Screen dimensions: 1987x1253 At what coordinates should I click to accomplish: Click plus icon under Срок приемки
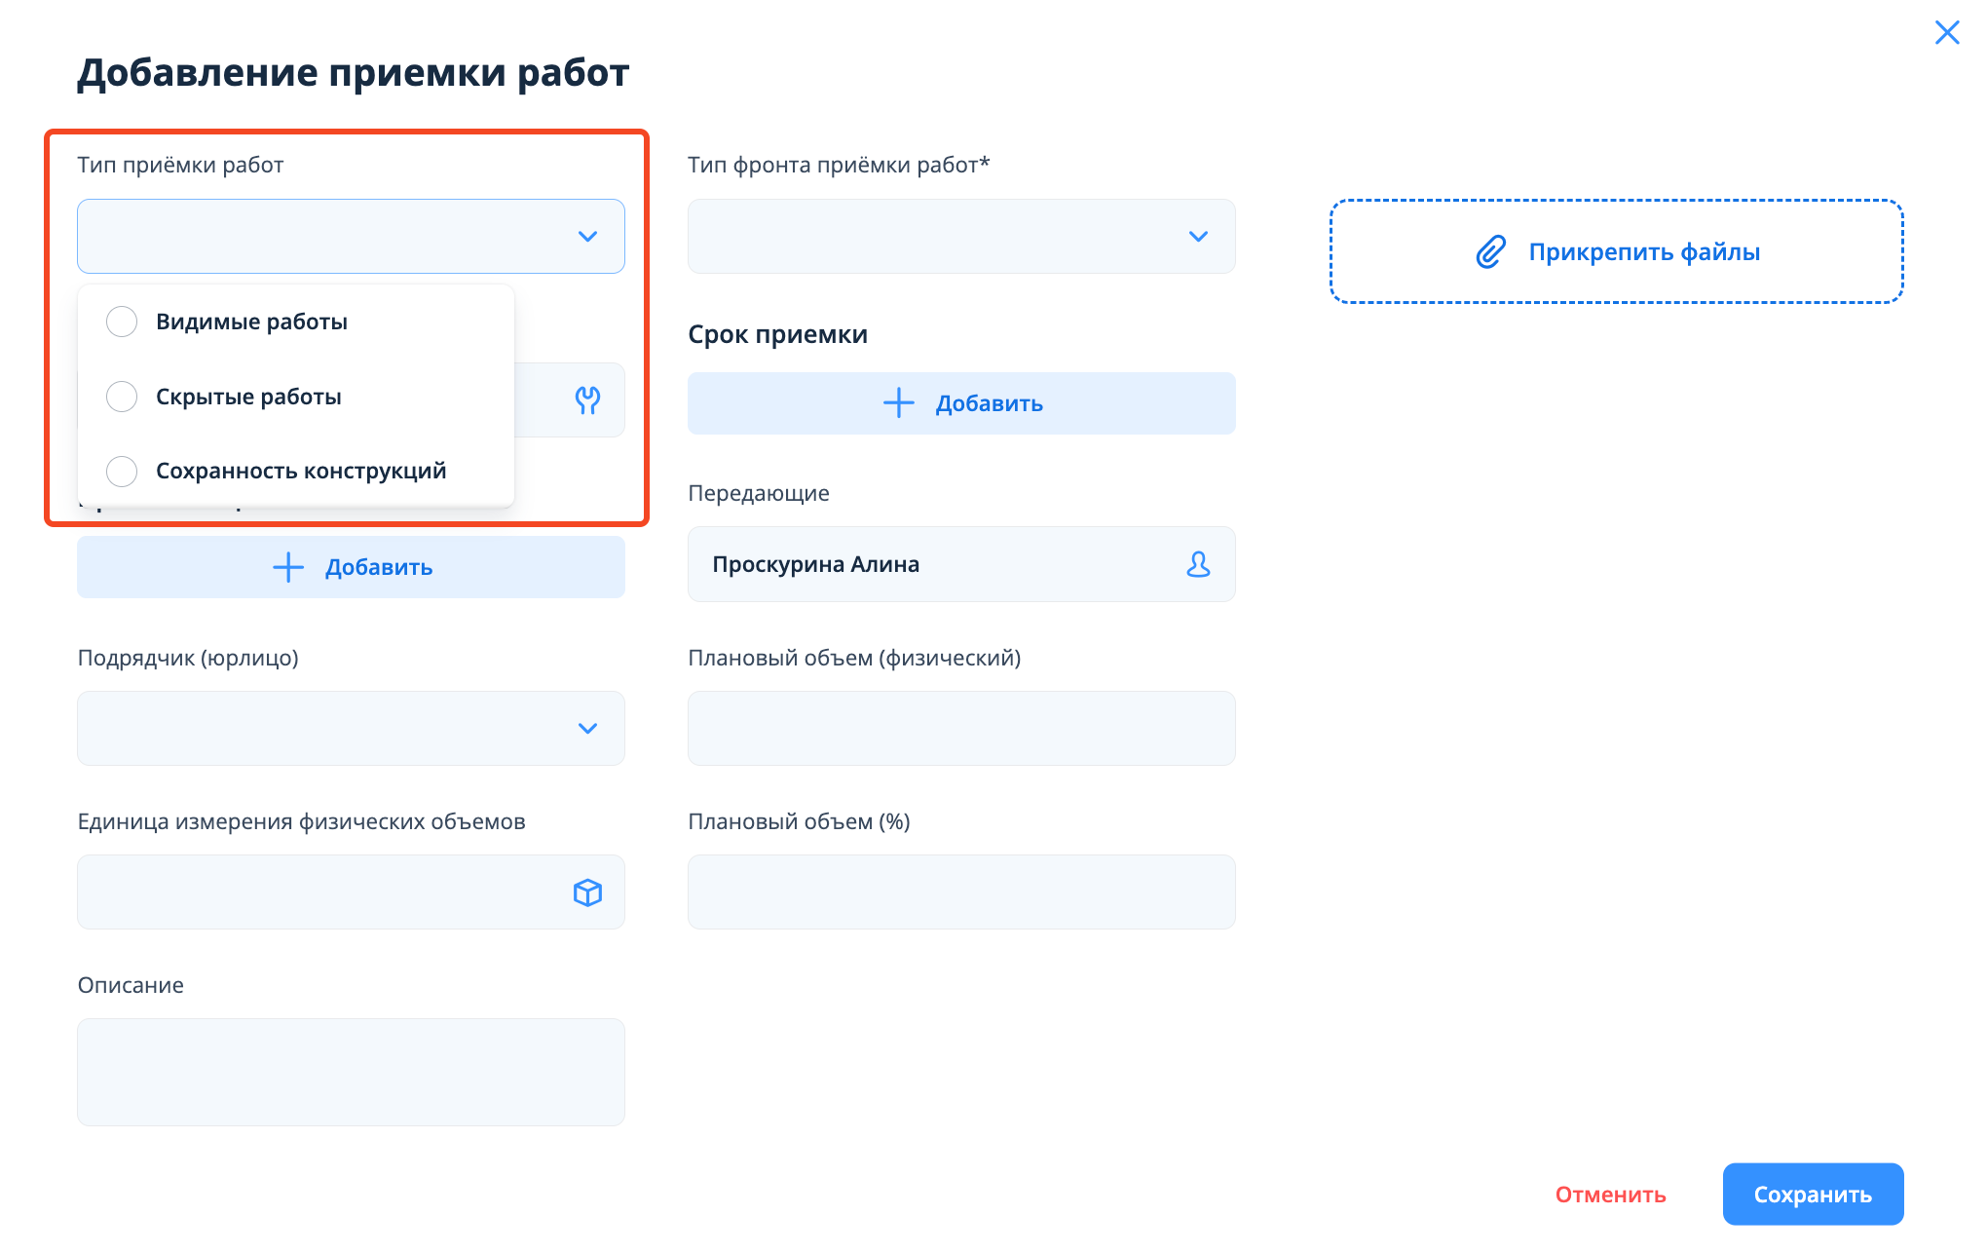pos(898,403)
